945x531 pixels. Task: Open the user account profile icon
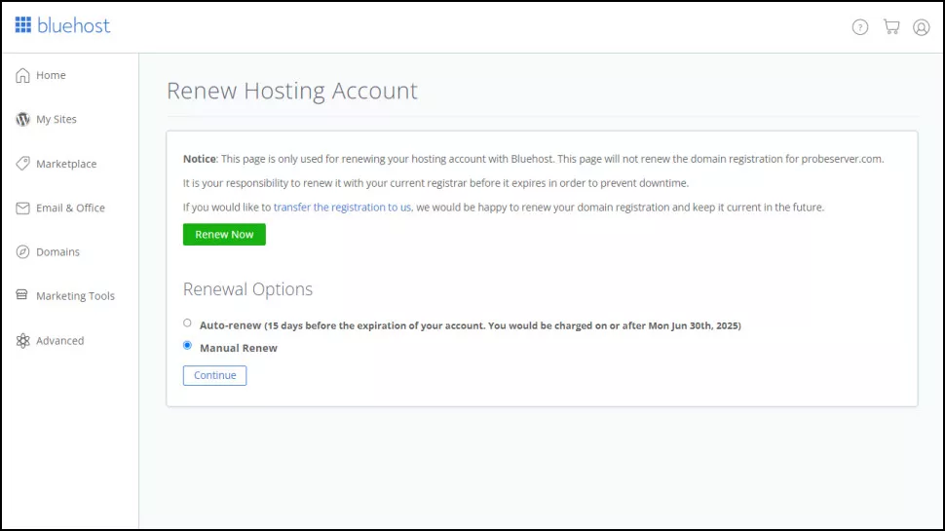[921, 27]
